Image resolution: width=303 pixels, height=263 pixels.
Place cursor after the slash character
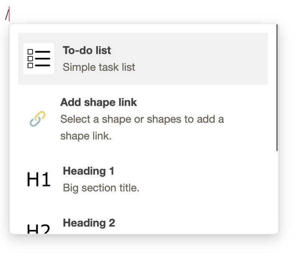tap(9, 14)
